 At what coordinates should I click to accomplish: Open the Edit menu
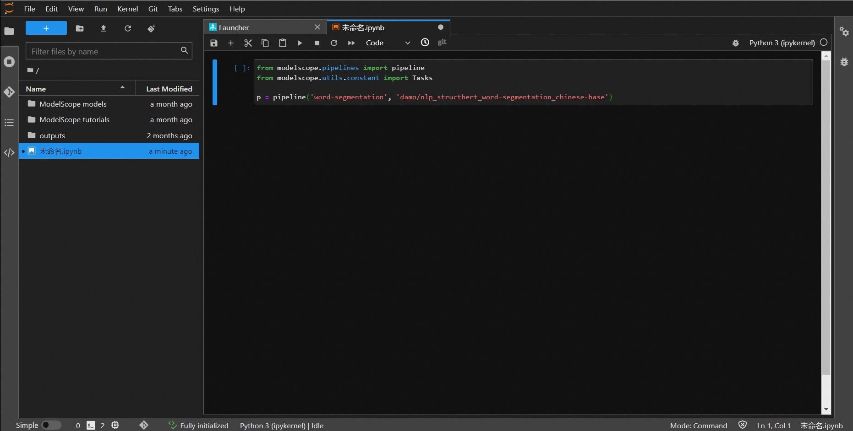tap(52, 9)
